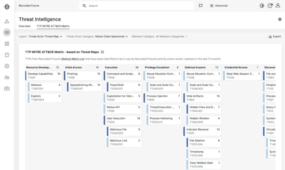Click the Credential Access column header
This screenshot has width=285, height=170.
(241, 67)
